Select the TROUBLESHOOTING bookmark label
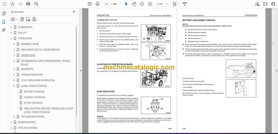Screen dimensions: 278x134 (33, 116)
